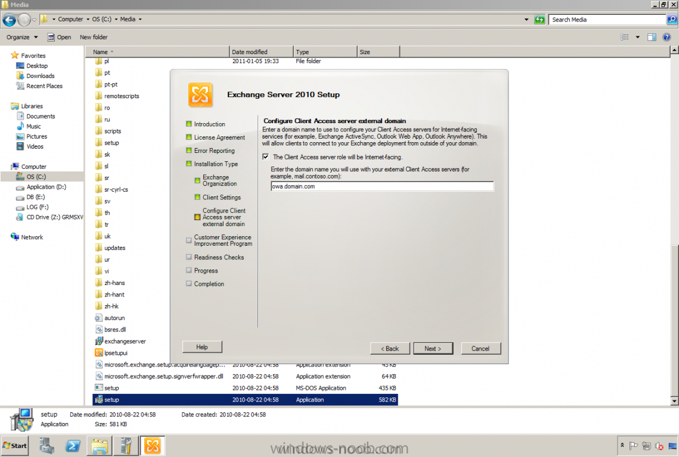The width and height of the screenshot is (679, 457).
Task: Sort by the Type column header
Action: coord(325,52)
